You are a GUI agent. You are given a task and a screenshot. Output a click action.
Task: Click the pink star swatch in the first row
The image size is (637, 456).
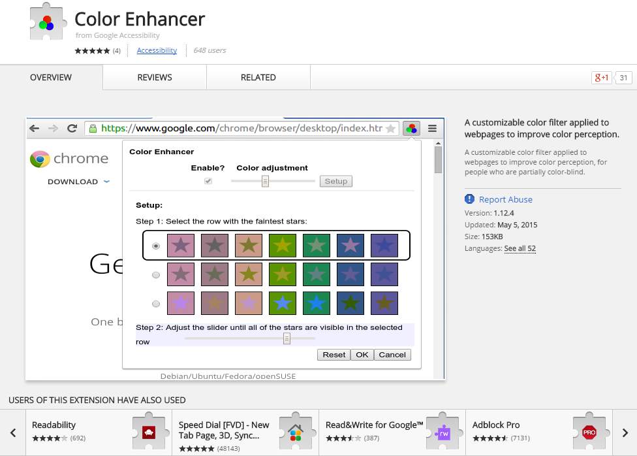pos(181,245)
